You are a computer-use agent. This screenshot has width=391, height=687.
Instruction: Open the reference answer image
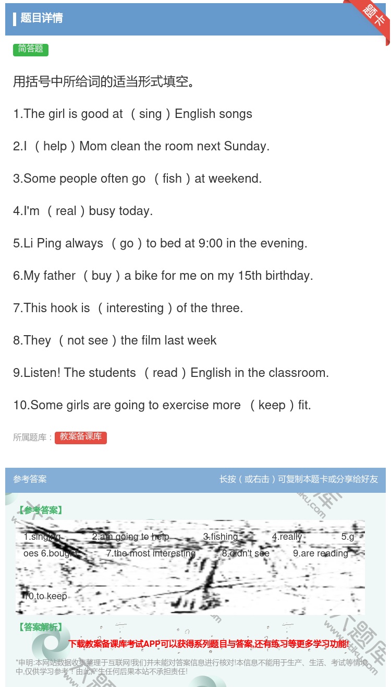pyautogui.click(x=190, y=567)
